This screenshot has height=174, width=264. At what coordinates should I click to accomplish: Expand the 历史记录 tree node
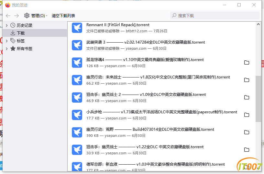pos(6,26)
